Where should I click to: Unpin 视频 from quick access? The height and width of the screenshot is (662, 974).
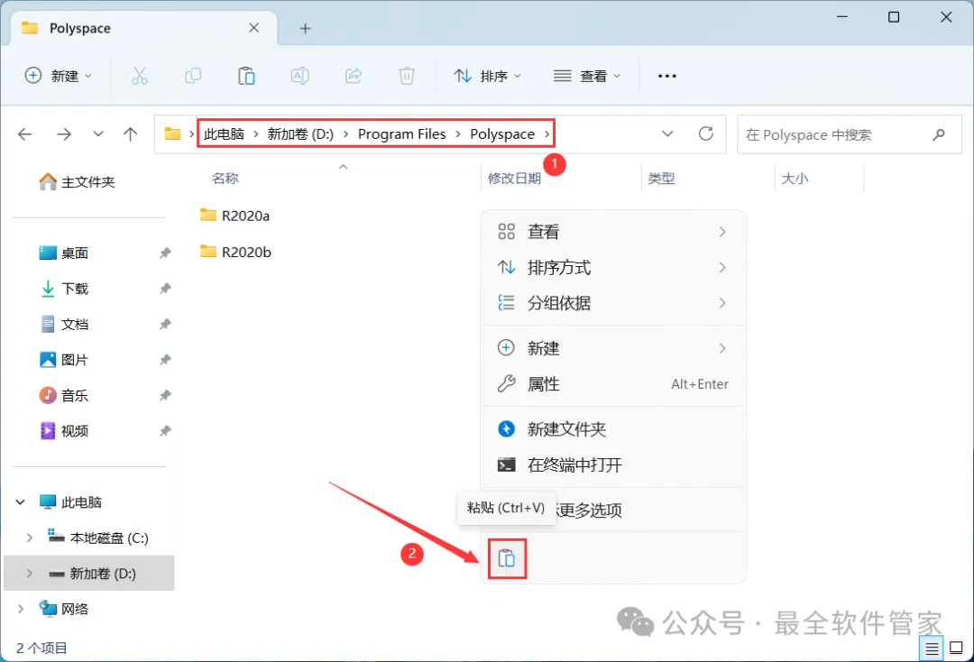[165, 431]
